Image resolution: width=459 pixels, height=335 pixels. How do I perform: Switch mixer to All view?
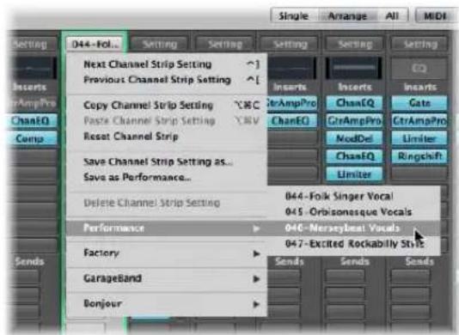pyautogui.click(x=392, y=15)
